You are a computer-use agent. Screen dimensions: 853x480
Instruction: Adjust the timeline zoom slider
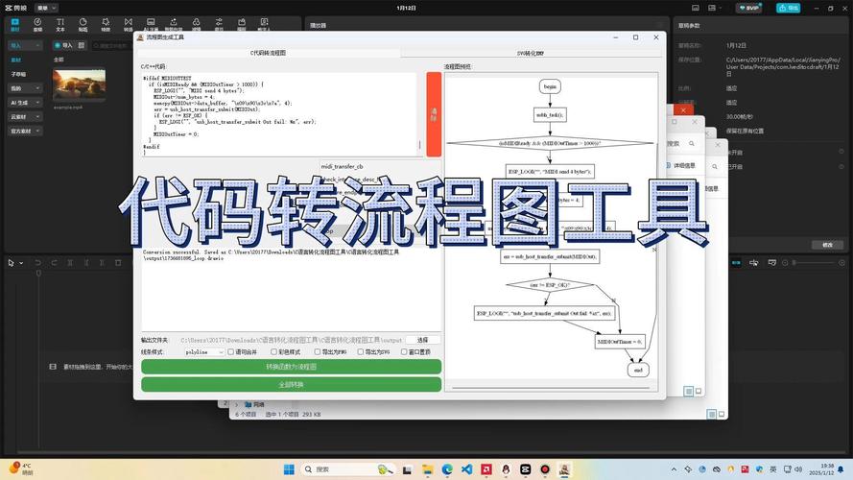coord(816,263)
